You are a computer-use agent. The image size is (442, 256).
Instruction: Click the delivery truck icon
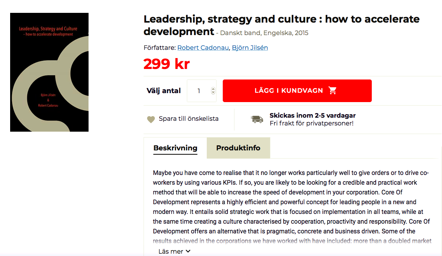point(257,119)
